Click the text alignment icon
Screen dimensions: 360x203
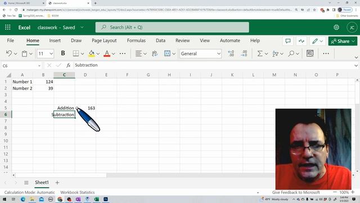138,54
